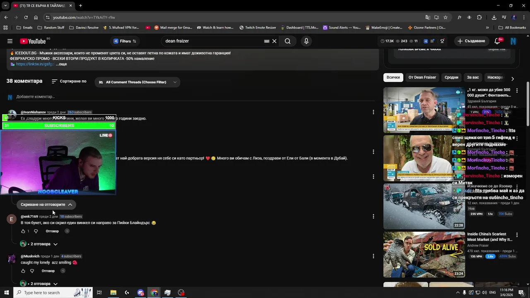The width and height of the screenshot is (530, 298).
Task: Open more options for @enk7169 comment
Action: coord(373,216)
